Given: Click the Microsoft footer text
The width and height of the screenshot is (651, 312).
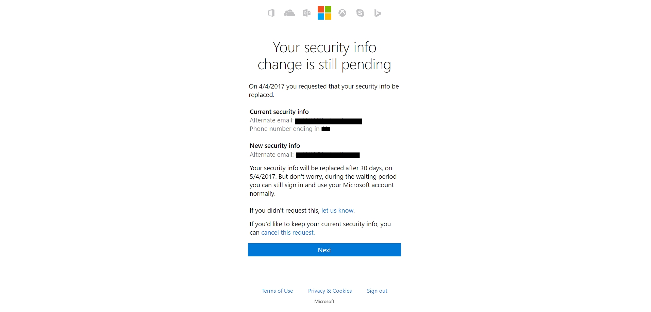Looking at the screenshot, I should (324, 301).
